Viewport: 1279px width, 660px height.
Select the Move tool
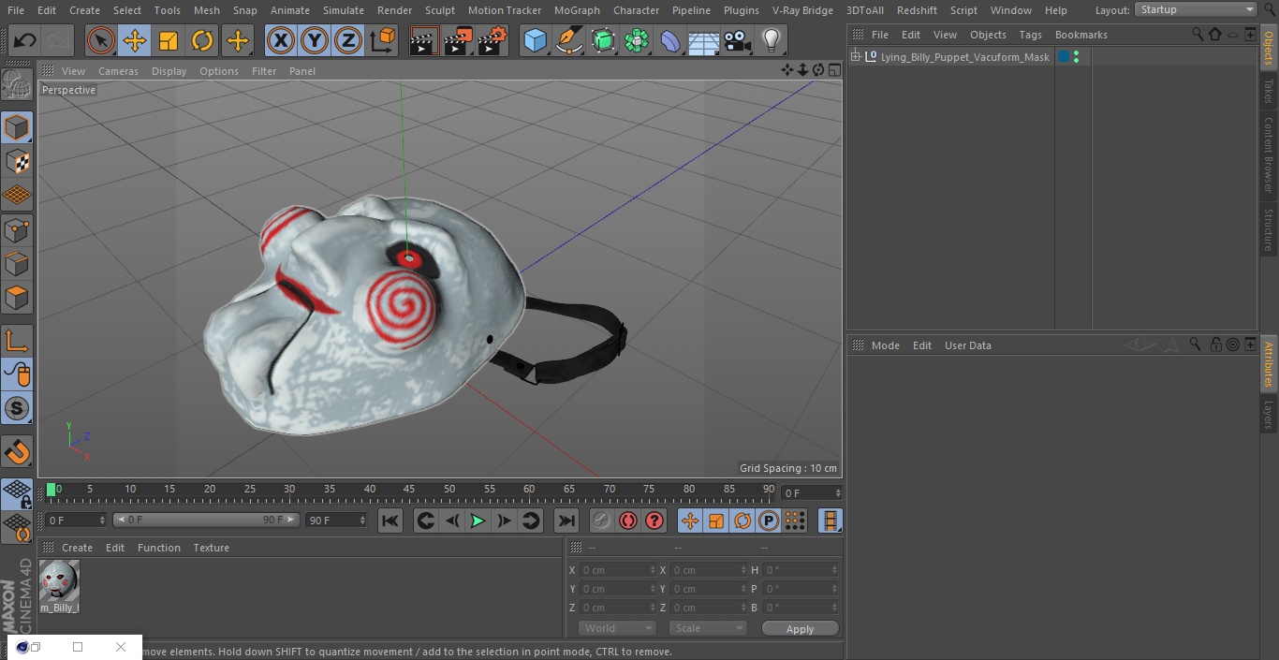(135, 40)
